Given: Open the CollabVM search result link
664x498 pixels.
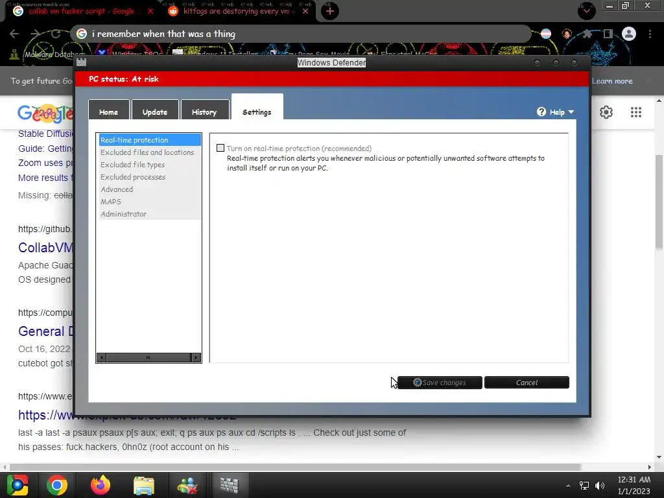Looking at the screenshot, I should tap(45, 247).
